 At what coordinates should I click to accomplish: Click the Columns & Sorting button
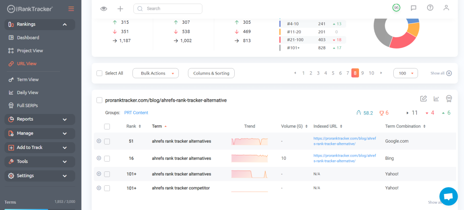(211, 73)
